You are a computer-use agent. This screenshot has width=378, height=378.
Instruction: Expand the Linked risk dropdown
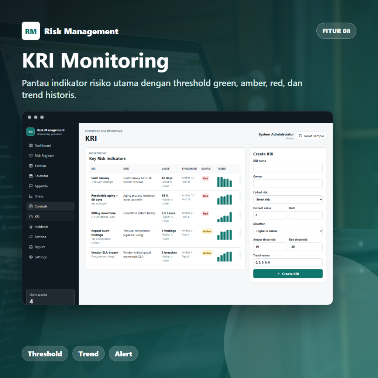pyautogui.click(x=288, y=199)
